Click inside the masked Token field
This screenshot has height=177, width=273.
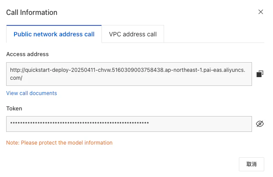pos(129,124)
